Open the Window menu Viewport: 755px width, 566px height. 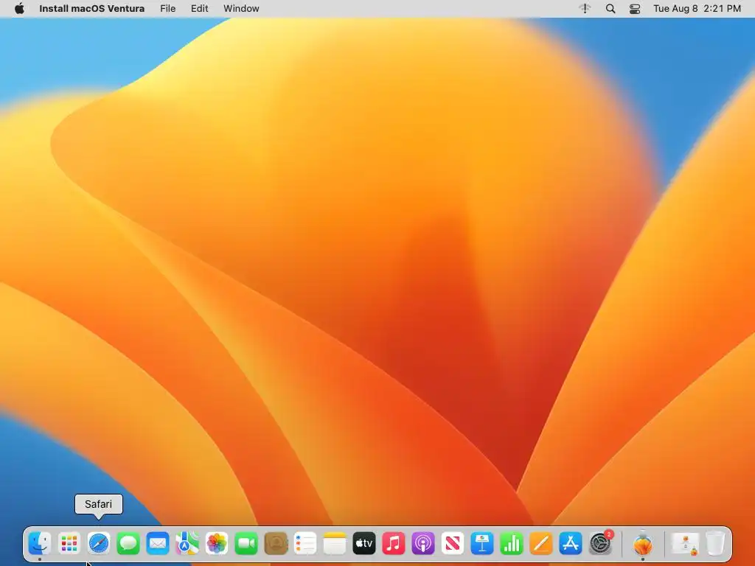[x=241, y=9]
